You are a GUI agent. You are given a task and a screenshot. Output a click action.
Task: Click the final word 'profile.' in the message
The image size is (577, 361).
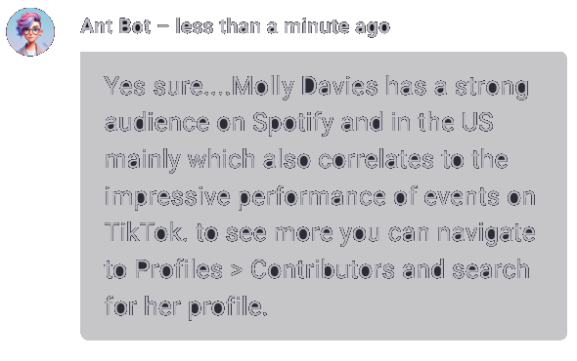click(228, 307)
